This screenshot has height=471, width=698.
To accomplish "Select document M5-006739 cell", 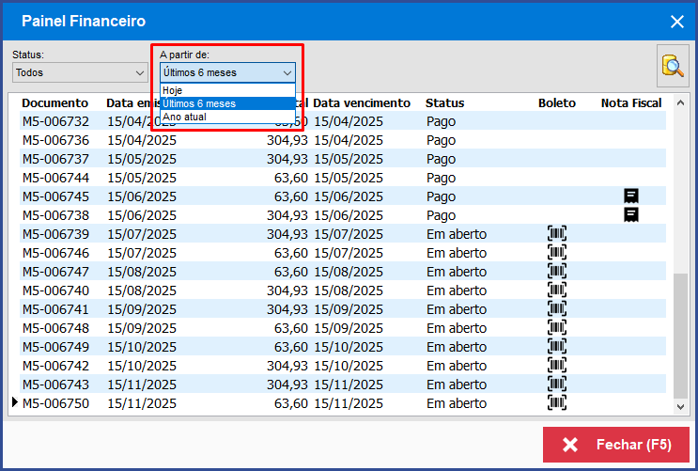I will pos(56,234).
